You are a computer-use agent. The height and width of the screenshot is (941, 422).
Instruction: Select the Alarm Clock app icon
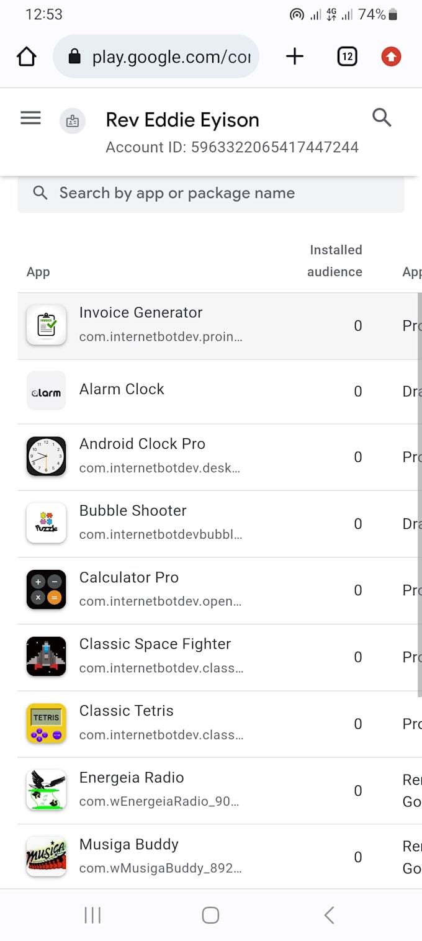(46, 391)
